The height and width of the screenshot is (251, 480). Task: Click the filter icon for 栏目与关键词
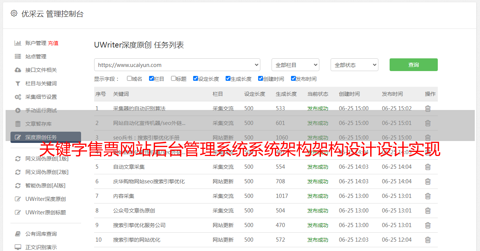(x=18, y=83)
